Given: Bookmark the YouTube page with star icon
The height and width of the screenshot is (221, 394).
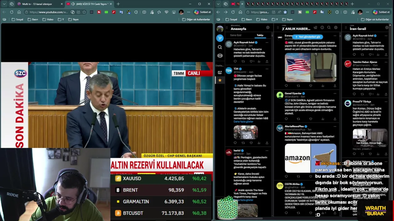Looking at the screenshot, I should coord(85,12).
